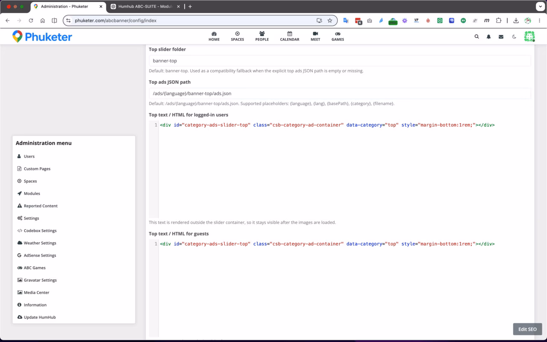Screen dimensions: 547x342
Task: Open the Google Translate extension
Action: coord(346,21)
